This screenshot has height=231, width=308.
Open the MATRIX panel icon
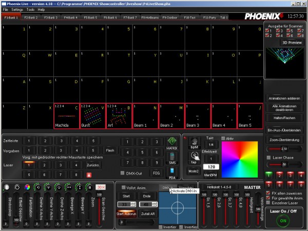click(x=172, y=142)
